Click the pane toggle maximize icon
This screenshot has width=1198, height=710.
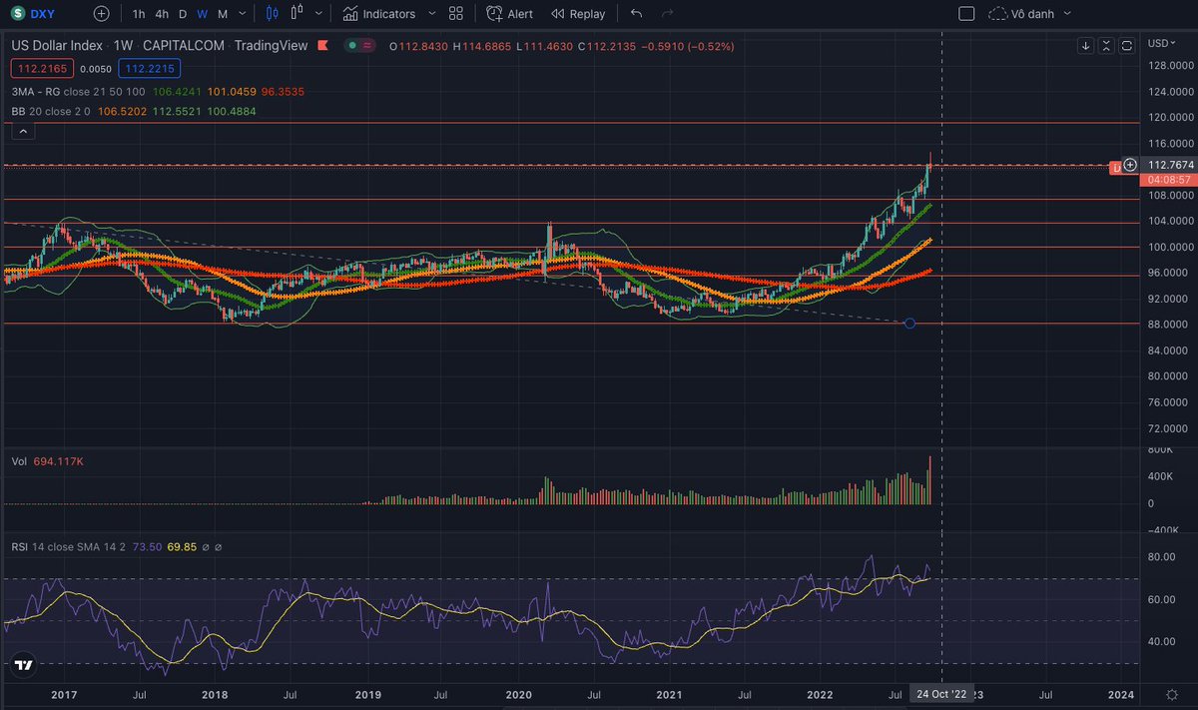tap(1126, 46)
